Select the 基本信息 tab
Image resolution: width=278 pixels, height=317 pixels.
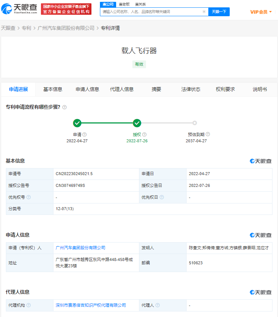click(x=53, y=89)
